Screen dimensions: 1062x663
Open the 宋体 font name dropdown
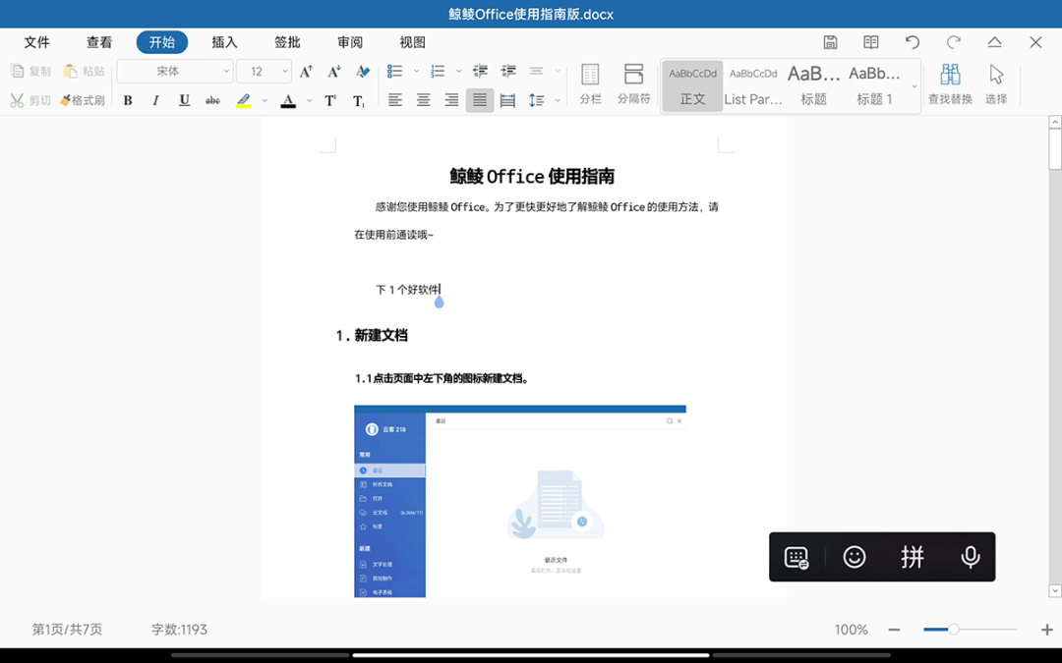(175, 72)
